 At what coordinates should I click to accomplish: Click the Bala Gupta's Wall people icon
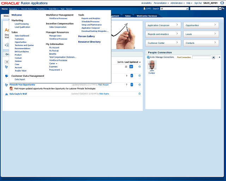7,94
